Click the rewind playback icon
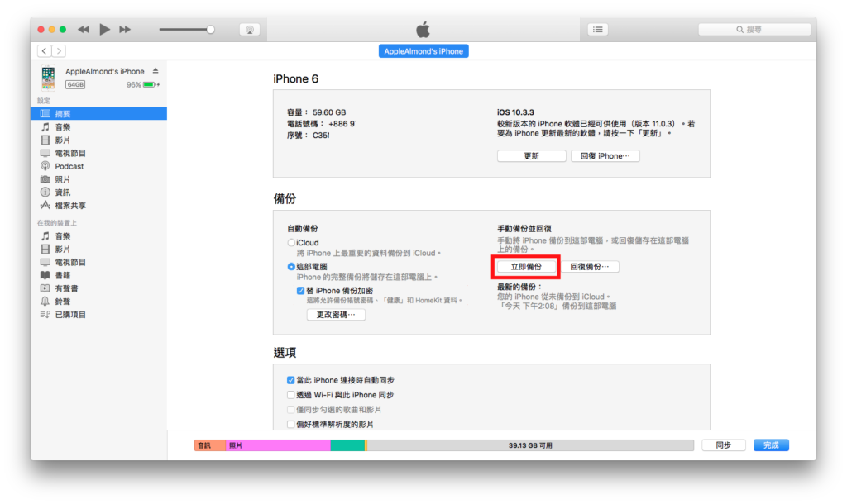Screen dimensions: 847x504 click(84, 29)
